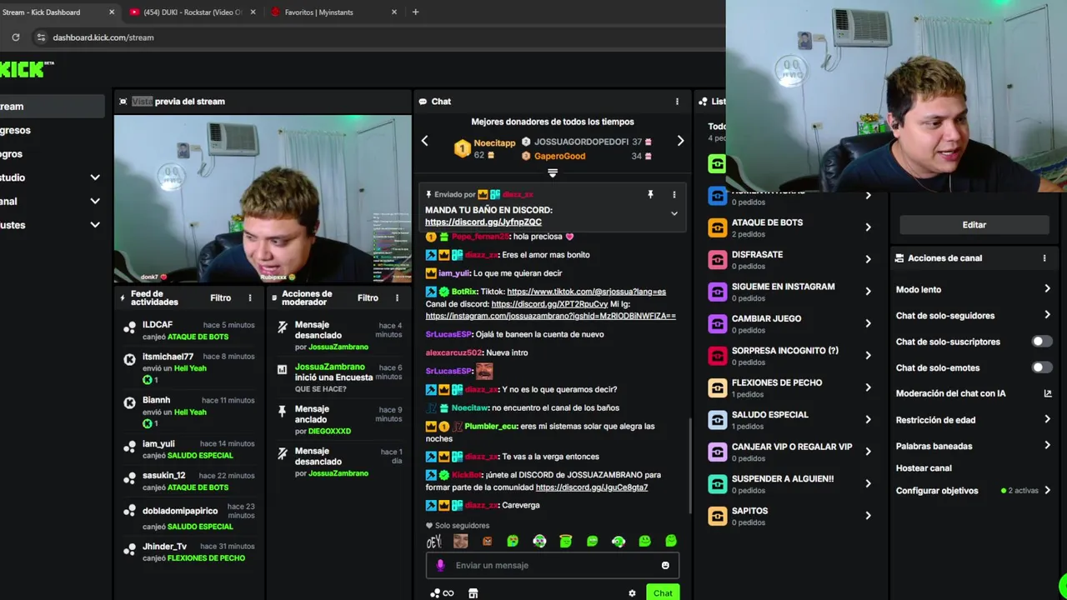Open Acciones de moderador three-dot menu
Screen dimensions: 1067x600
click(x=397, y=297)
